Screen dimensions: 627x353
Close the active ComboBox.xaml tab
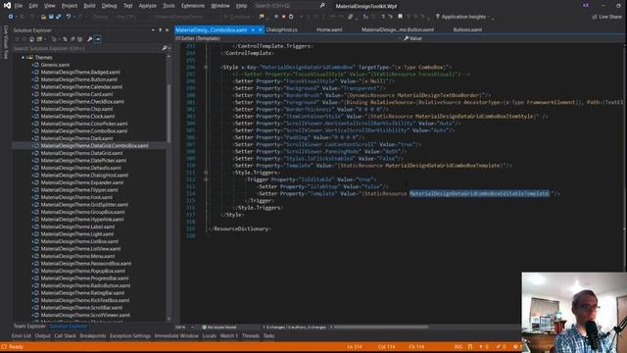point(261,30)
